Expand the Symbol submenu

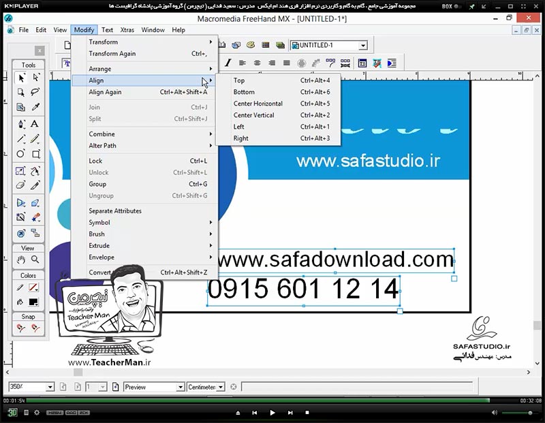[x=145, y=223]
